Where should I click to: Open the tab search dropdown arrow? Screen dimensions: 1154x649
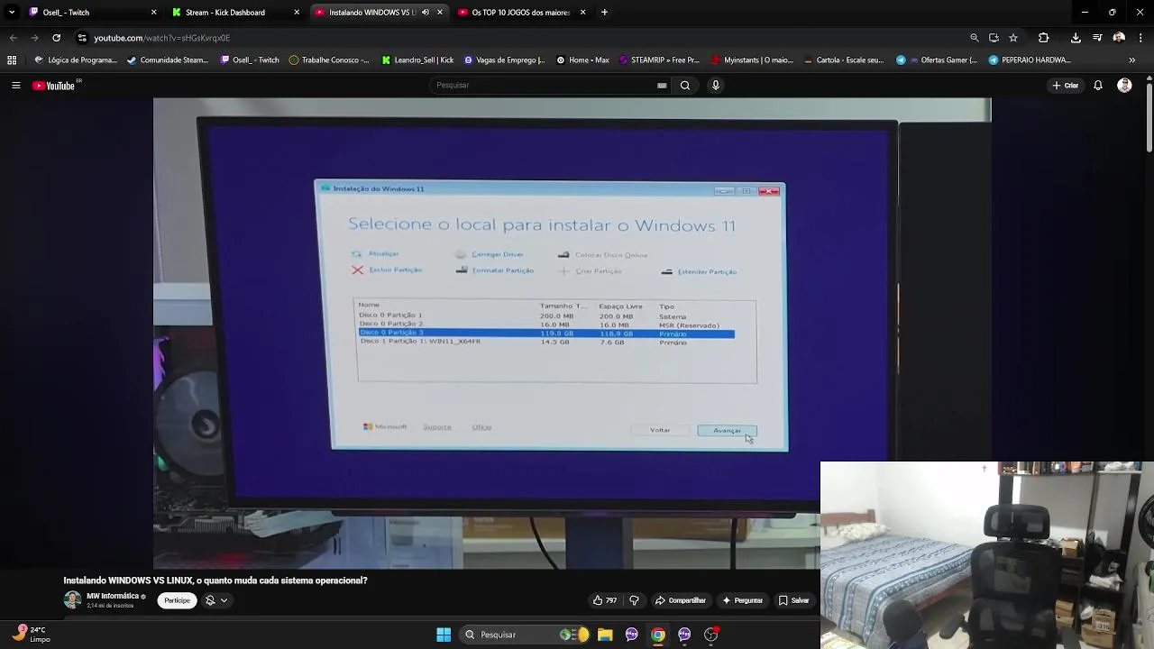pos(12,13)
